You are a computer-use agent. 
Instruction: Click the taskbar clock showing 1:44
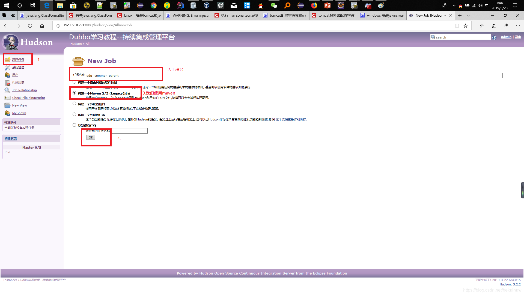click(x=499, y=5)
